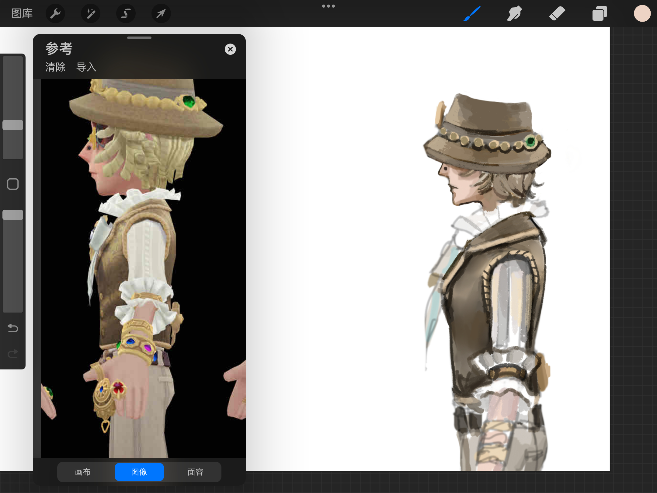
Task: Switch reference panel to 面容 tab
Action: coord(195,472)
